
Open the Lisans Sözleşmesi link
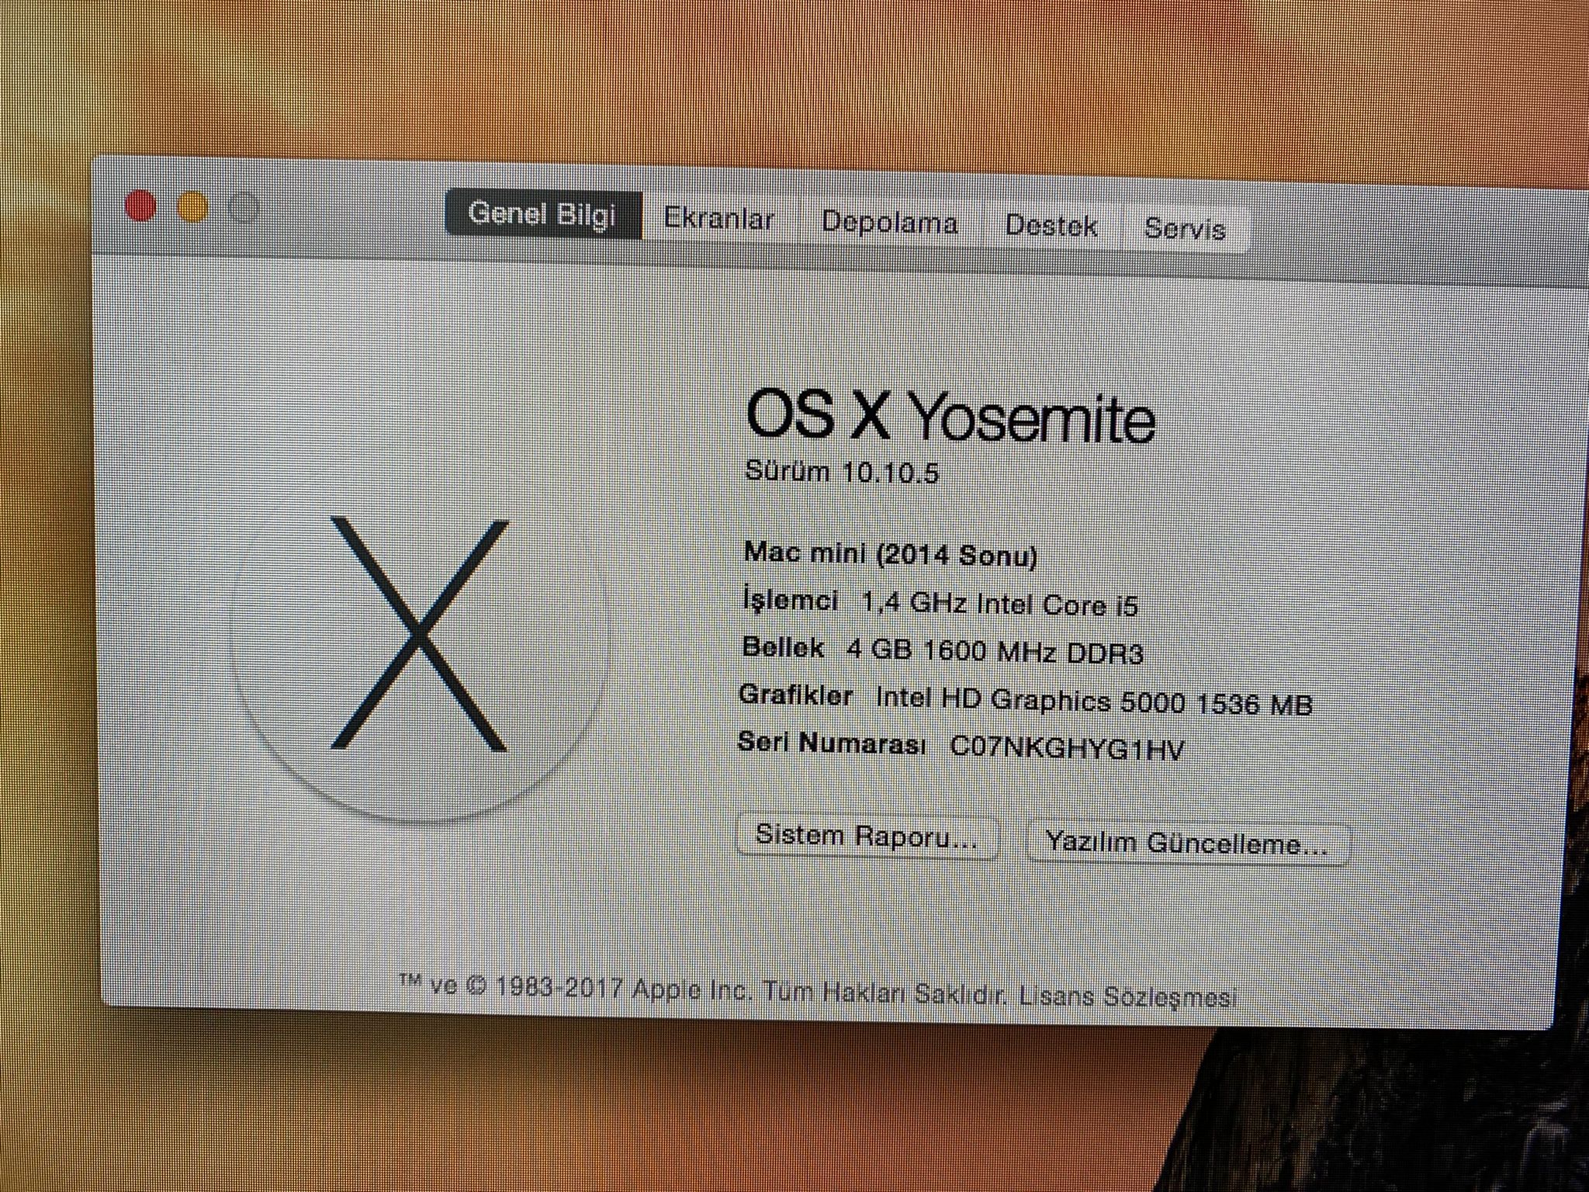point(1127,996)
